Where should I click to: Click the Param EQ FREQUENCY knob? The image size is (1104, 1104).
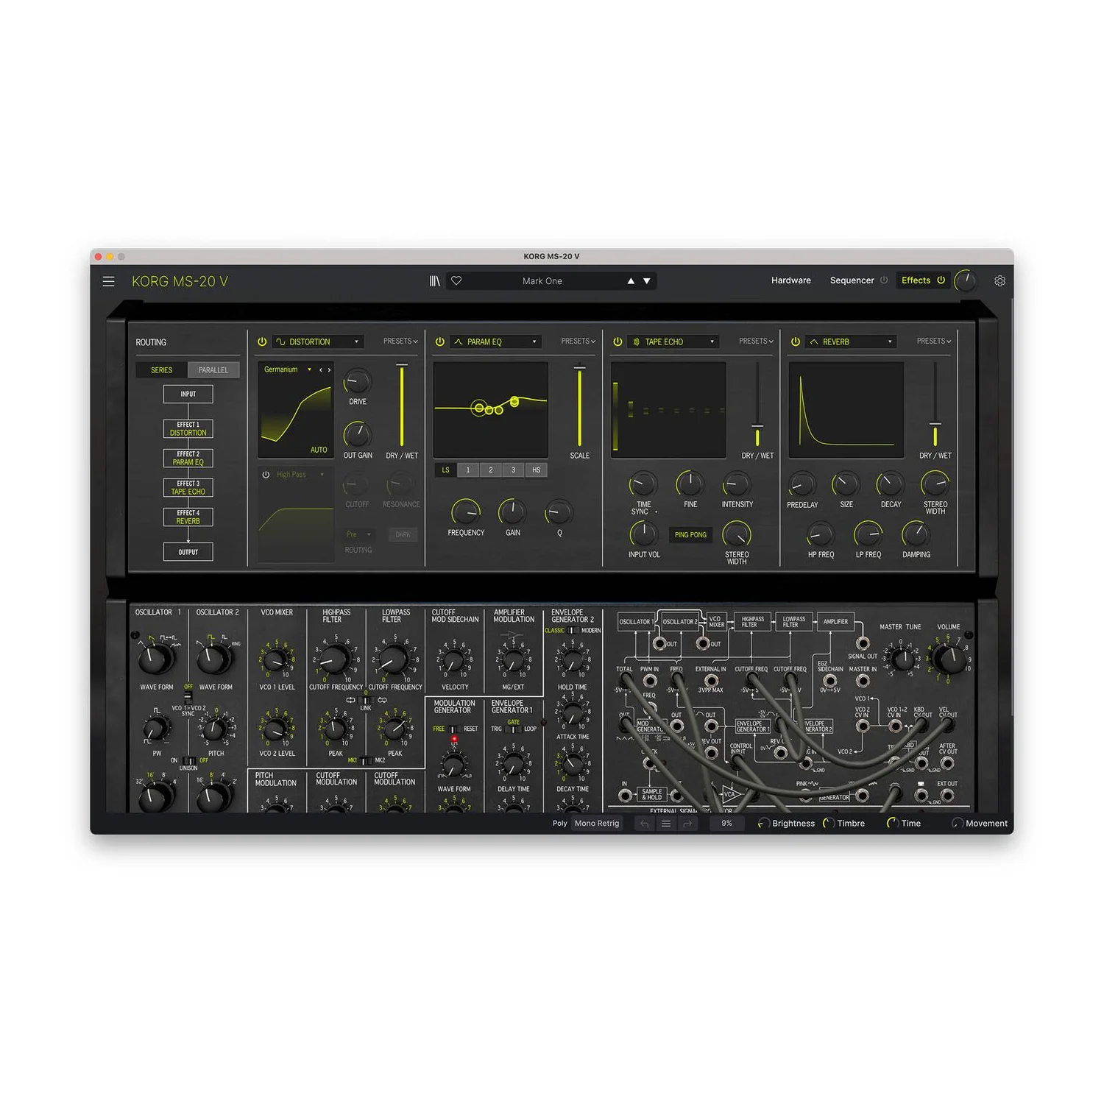[465, 512]
